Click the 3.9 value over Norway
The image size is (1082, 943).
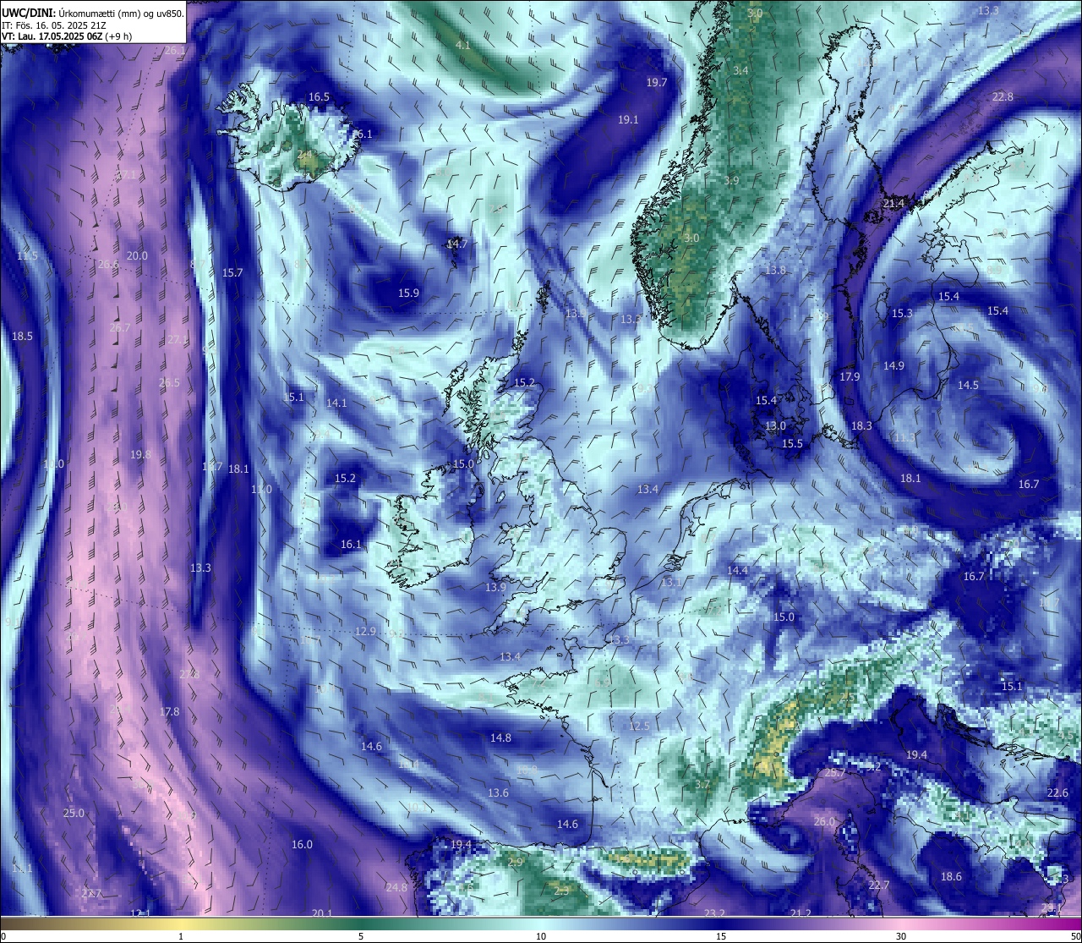(x=731, y=181)
